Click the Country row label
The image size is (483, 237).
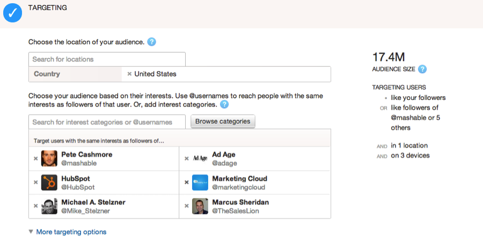(x=47, y=74)
